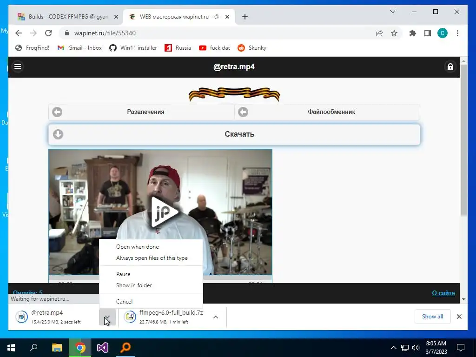Click the @retra.mp4 download item
This screenshot has height=357, width=476.
coord(55,317)
